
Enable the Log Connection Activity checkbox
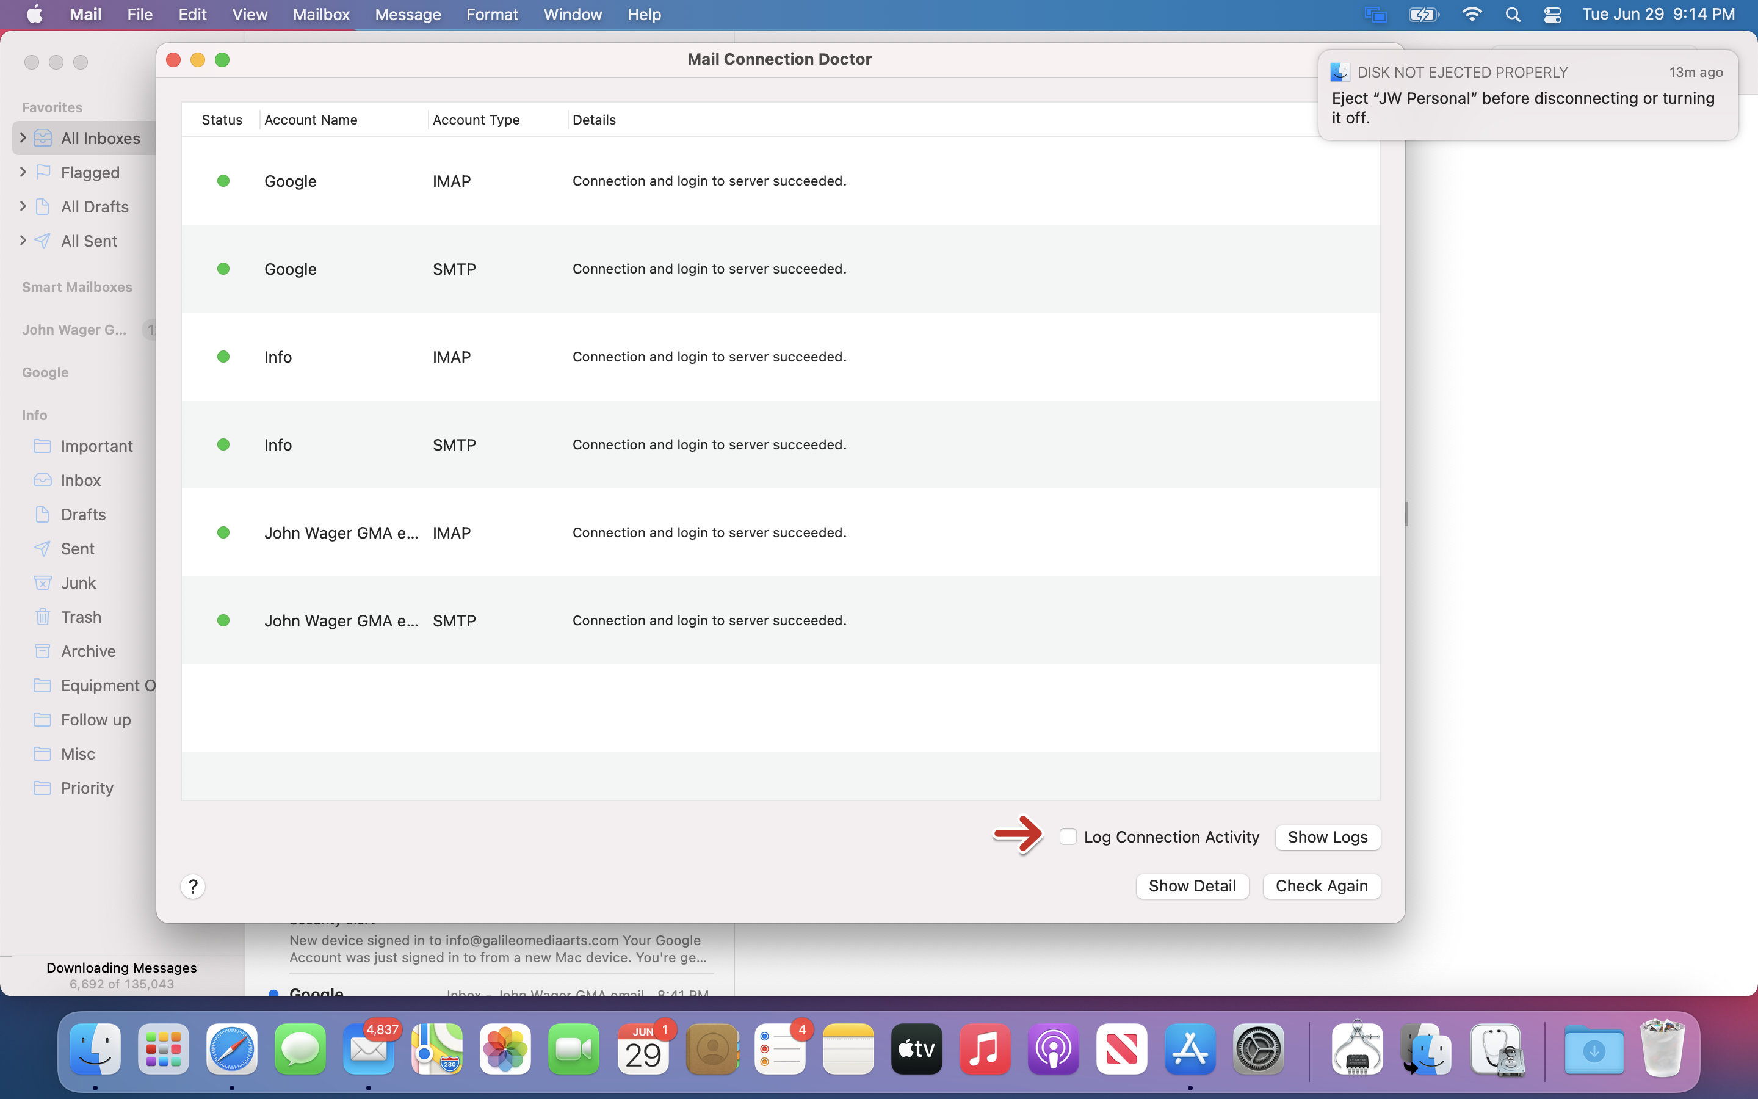point(1067,836)
